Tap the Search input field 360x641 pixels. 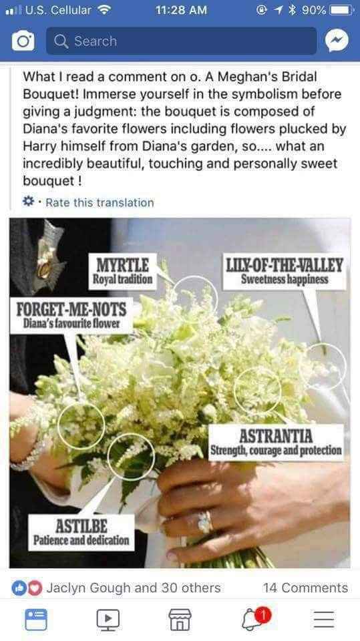pyautogui.click(x=182, y=41)
